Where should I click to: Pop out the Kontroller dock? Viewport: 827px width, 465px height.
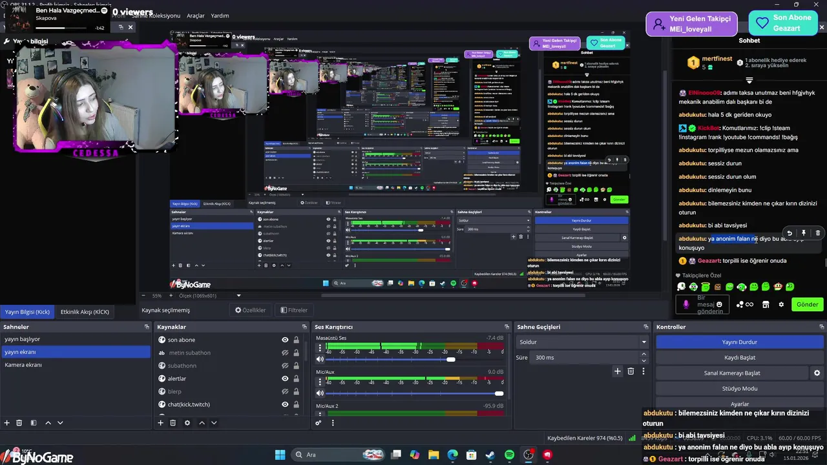[821, 327]
